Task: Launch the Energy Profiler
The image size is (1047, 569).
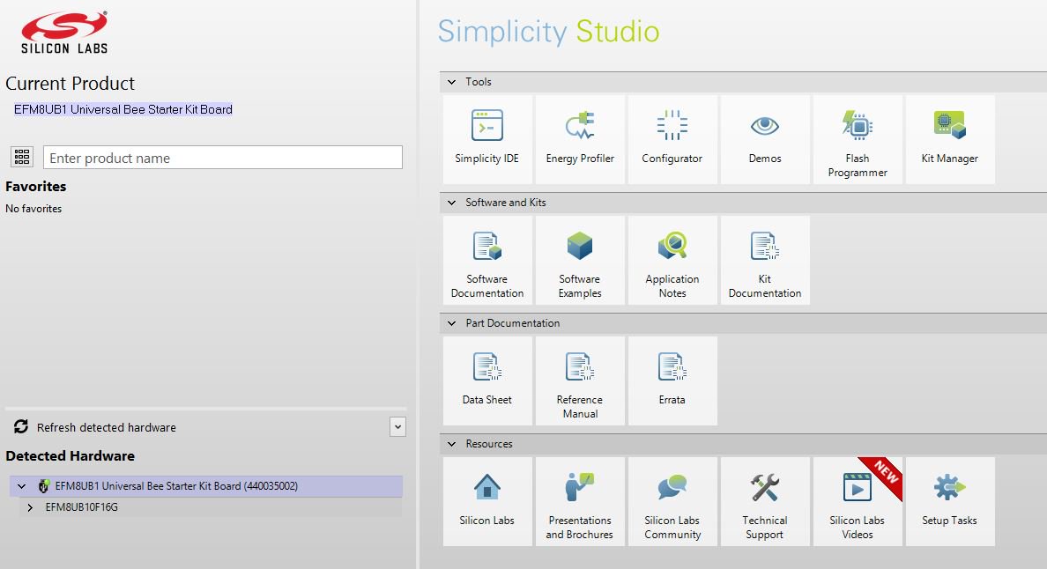Action: (580, 139)
